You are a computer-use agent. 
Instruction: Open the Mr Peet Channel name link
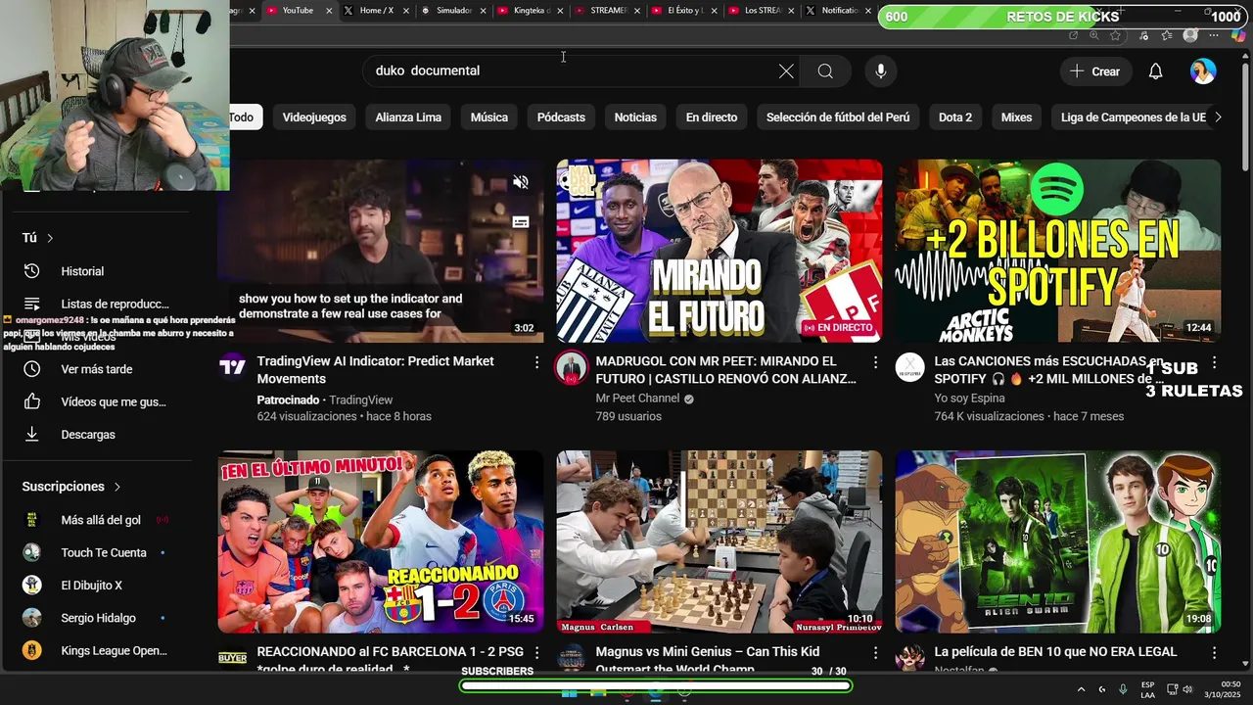coord(637,399)
